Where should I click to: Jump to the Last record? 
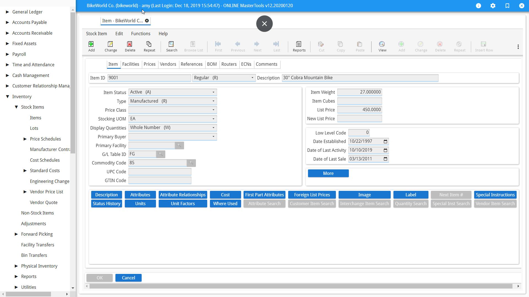click(x=276, y=46)
